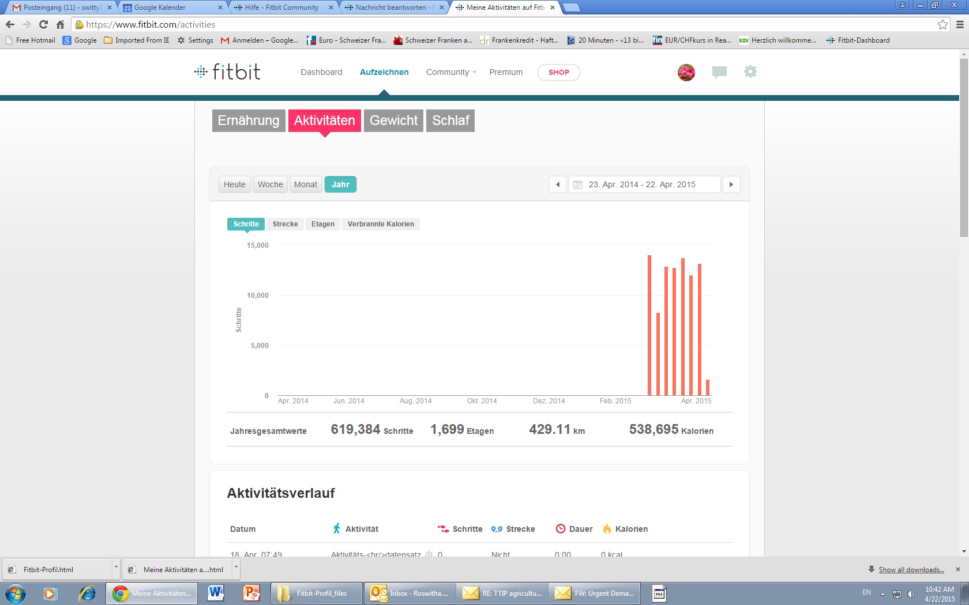This screenshot has height=605, width=969.
Task: Show Schritte chart
Action: point(246,224)
